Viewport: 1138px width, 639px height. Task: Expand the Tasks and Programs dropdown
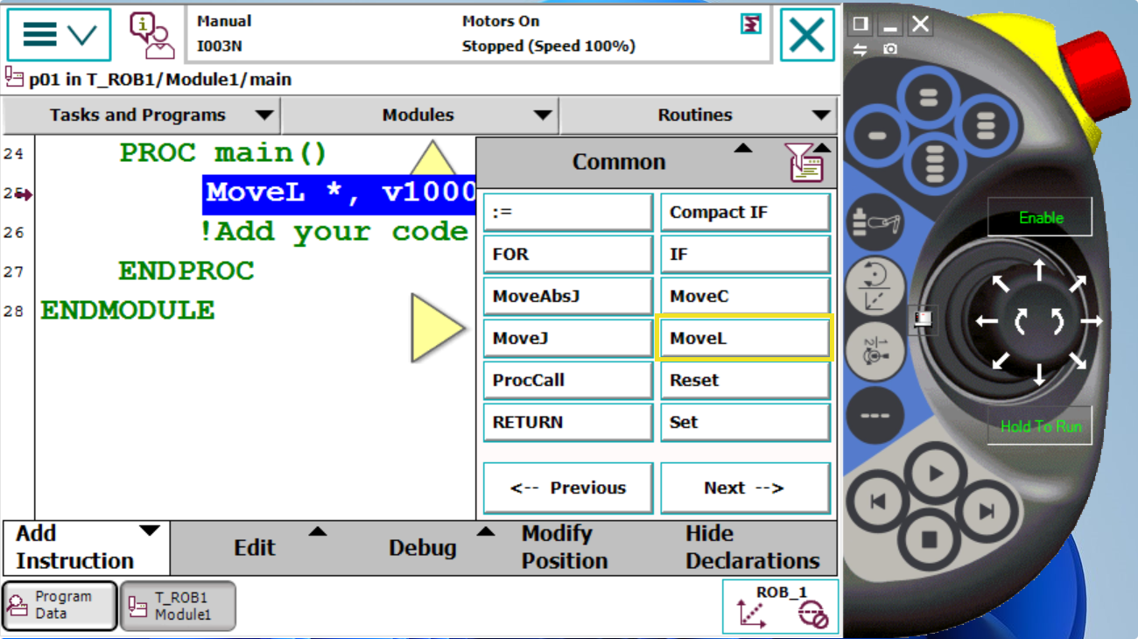(140, 116)
